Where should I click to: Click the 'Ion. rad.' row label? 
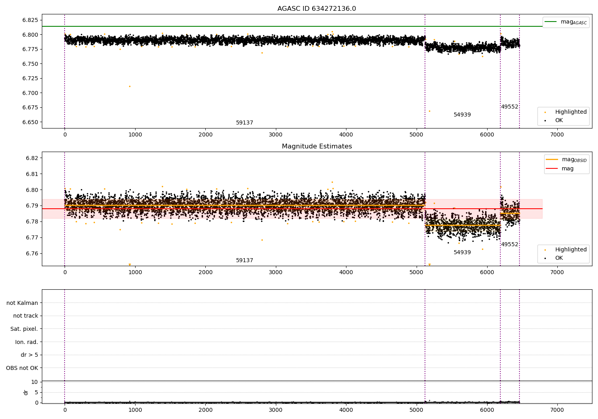pyautogui.click(x=27, y=342)
